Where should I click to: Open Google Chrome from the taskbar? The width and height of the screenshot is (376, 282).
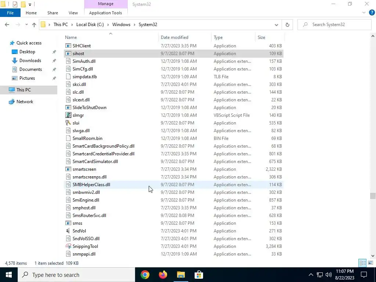point(145,275)
